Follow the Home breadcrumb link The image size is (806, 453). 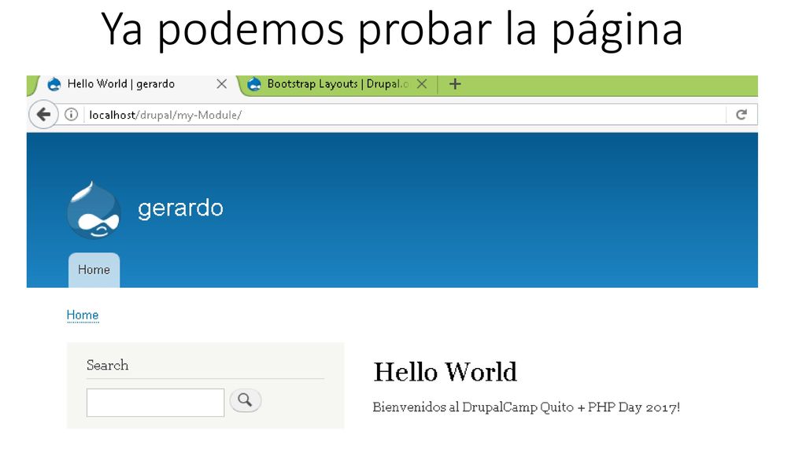83,315
